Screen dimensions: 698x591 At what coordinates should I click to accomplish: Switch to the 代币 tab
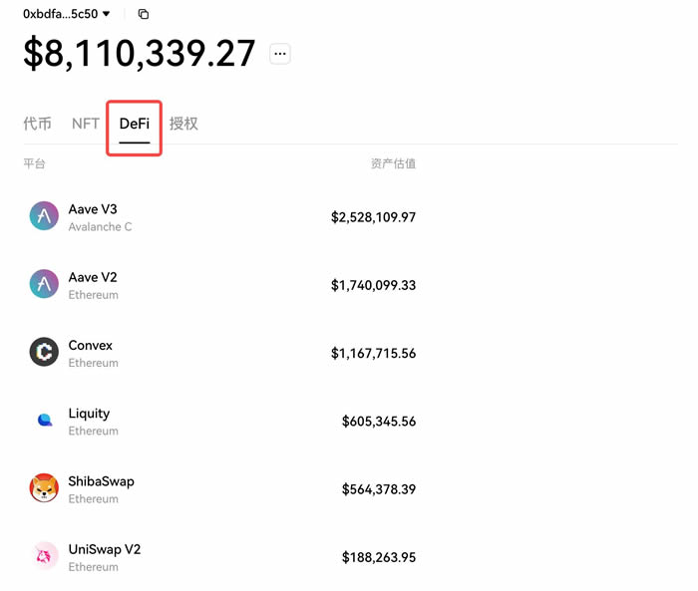[37, 124]
